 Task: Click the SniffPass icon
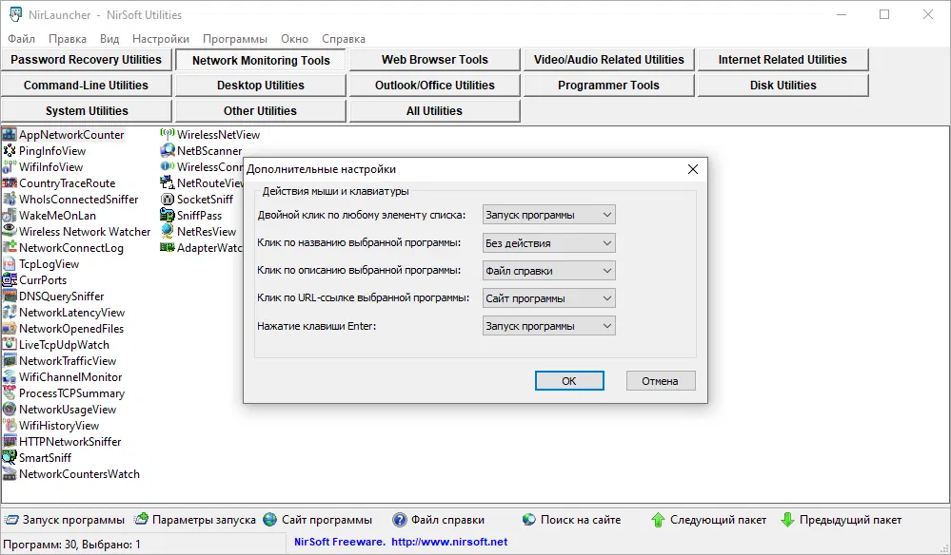pos(168,216)
